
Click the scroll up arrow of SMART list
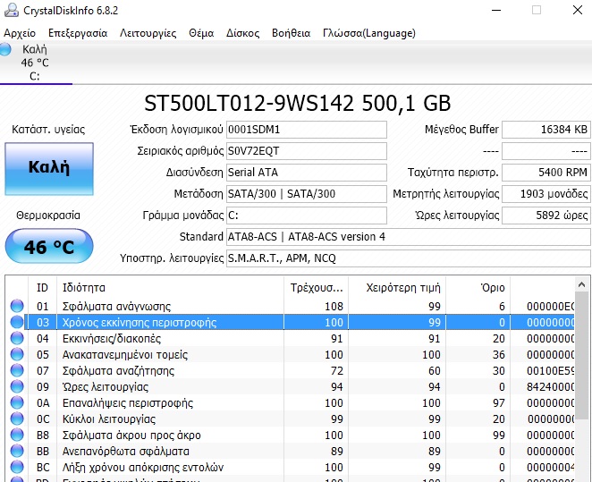point(581,284)
